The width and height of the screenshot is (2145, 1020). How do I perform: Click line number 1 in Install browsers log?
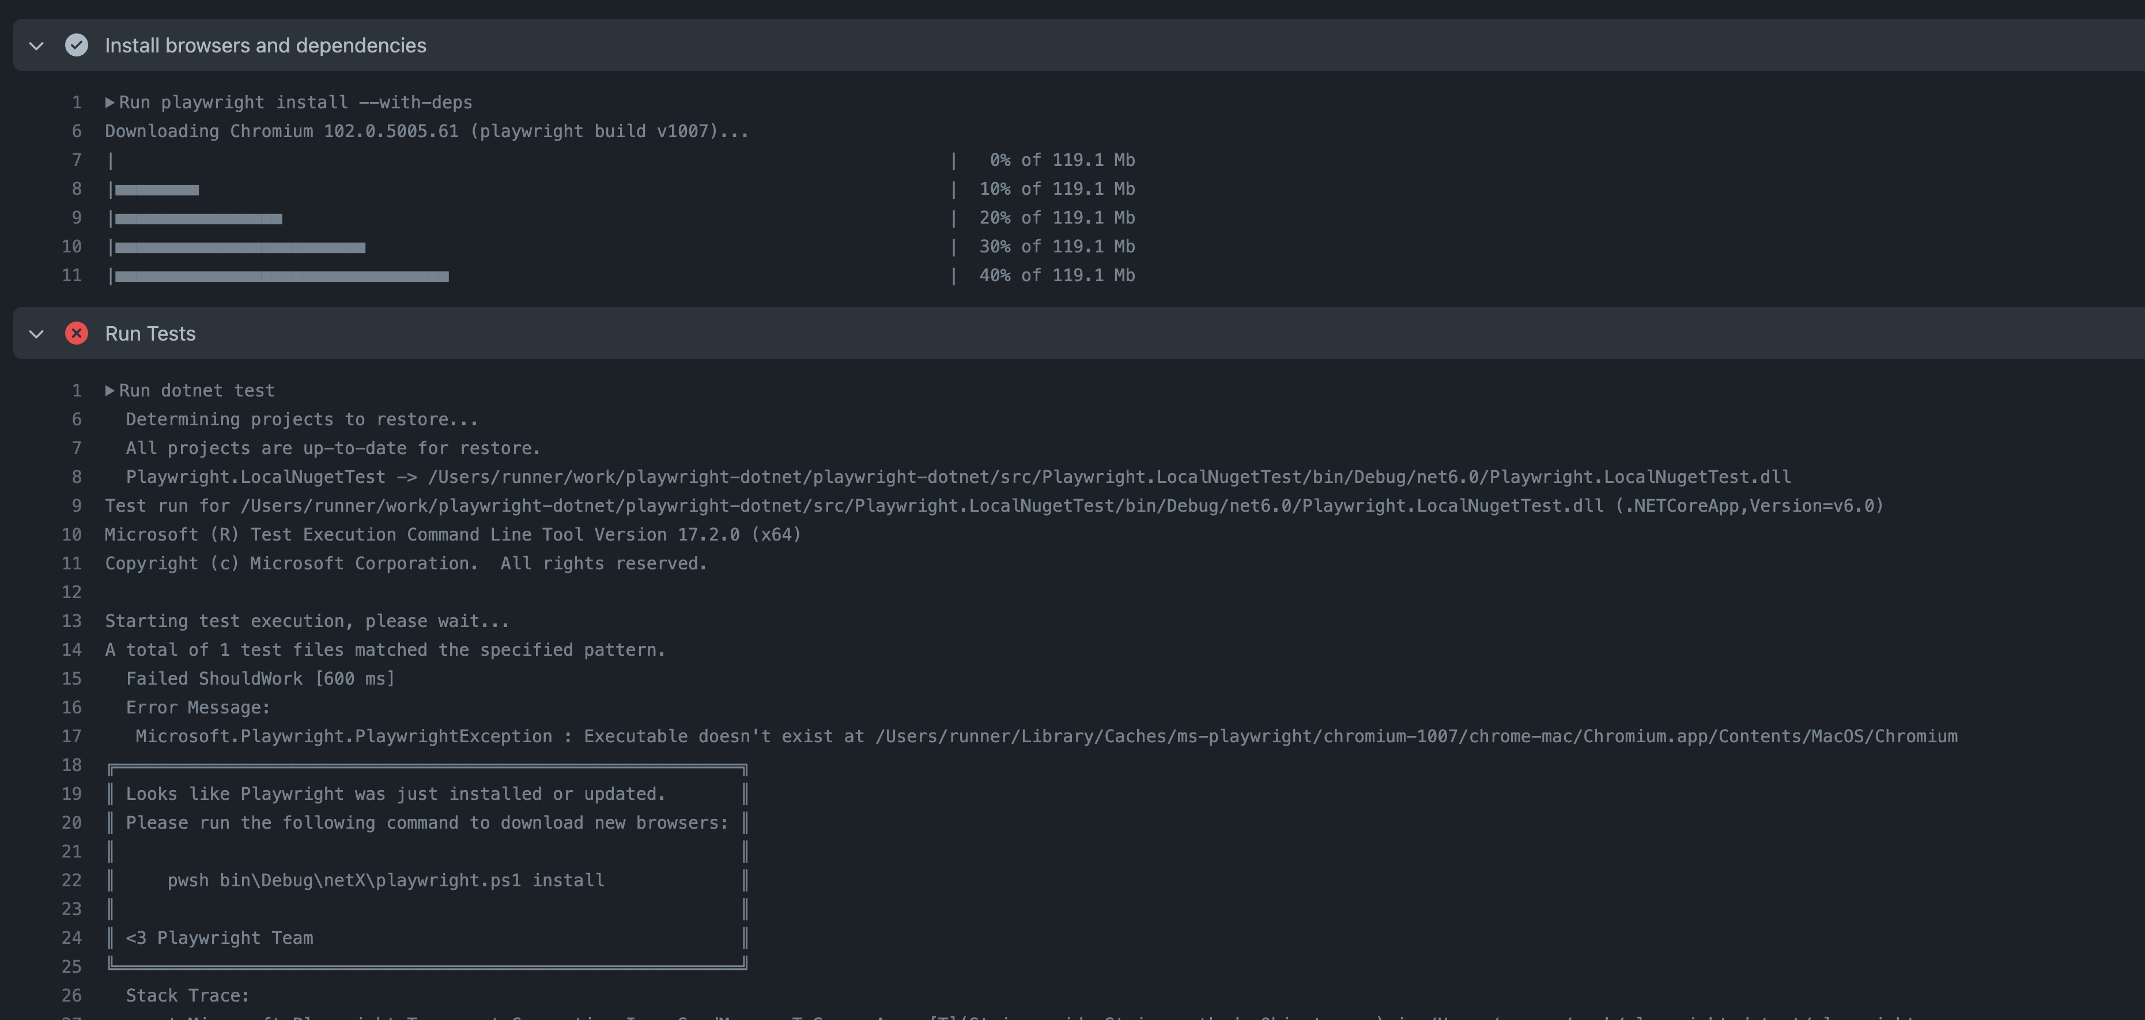pos(77,103)
